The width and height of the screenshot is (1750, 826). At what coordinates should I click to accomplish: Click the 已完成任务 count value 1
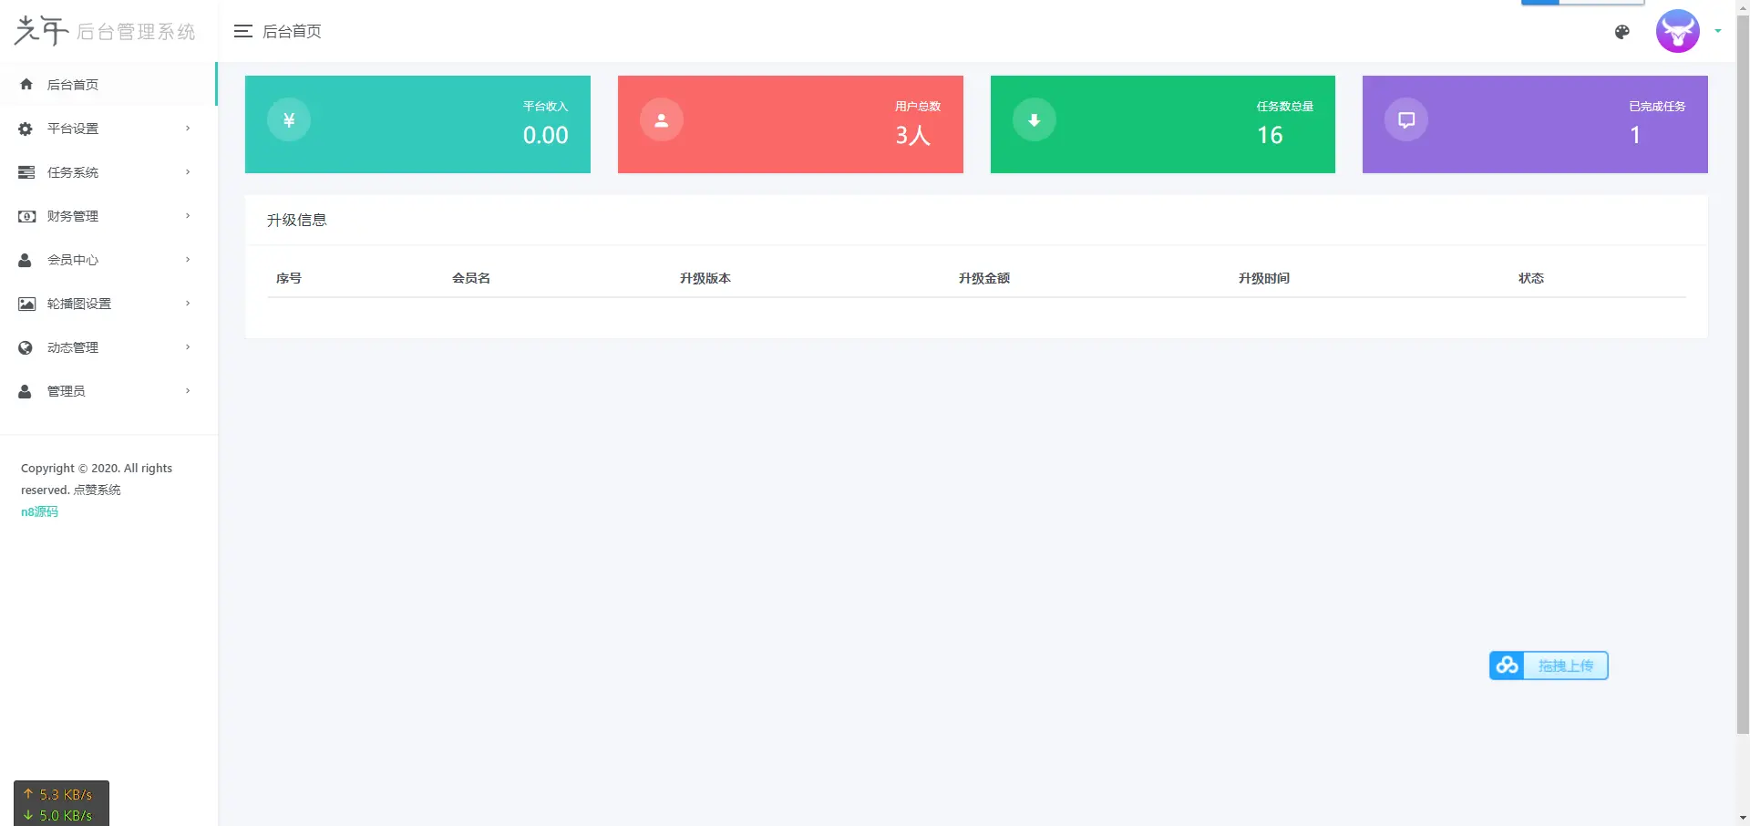pos(1635,135)
